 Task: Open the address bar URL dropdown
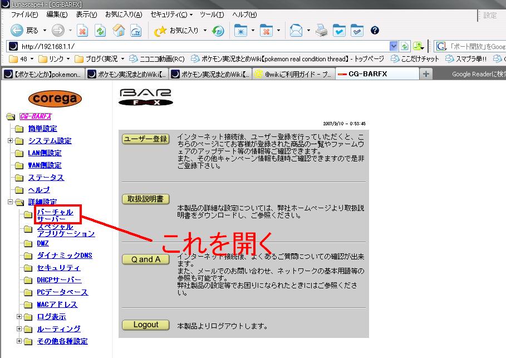tap(394, 46)
